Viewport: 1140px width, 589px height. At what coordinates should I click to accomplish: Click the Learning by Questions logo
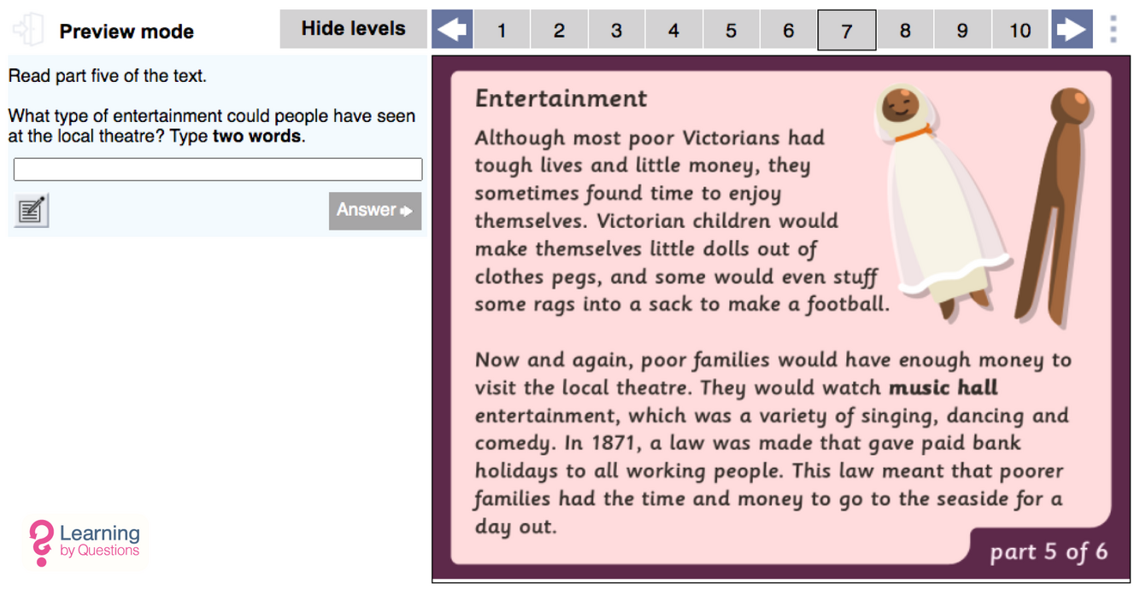pos(85,542)
